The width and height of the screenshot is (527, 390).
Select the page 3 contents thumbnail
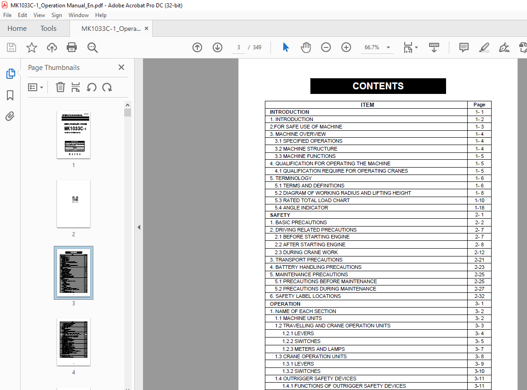(74, 273)
